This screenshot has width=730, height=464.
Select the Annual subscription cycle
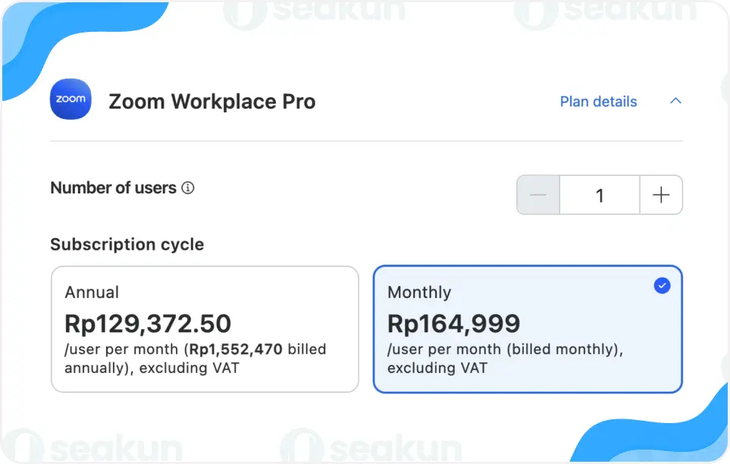pyautogui.click(x=205, y=328)
